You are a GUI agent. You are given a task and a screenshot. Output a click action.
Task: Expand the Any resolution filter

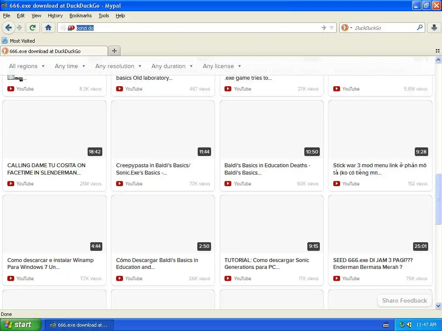click(118, 66)
